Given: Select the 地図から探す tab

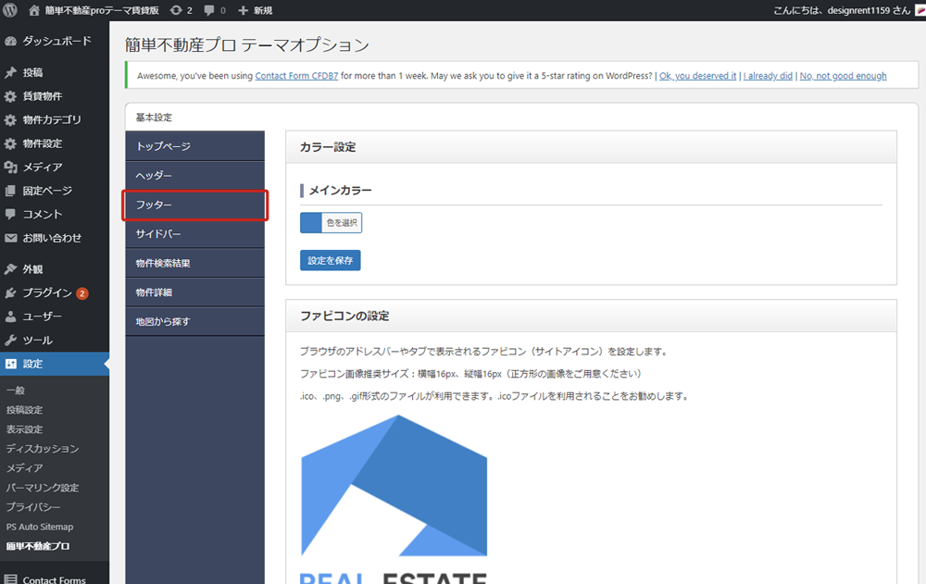Looking at the screenshot, I should pyautogui.click(x=195, y=321).
